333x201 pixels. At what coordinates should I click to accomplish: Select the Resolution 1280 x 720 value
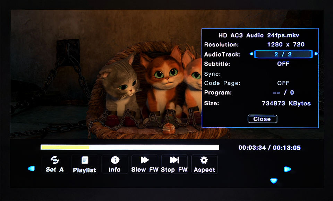(286, 44)
